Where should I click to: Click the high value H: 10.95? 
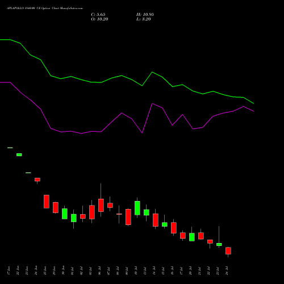pos(145,15)
